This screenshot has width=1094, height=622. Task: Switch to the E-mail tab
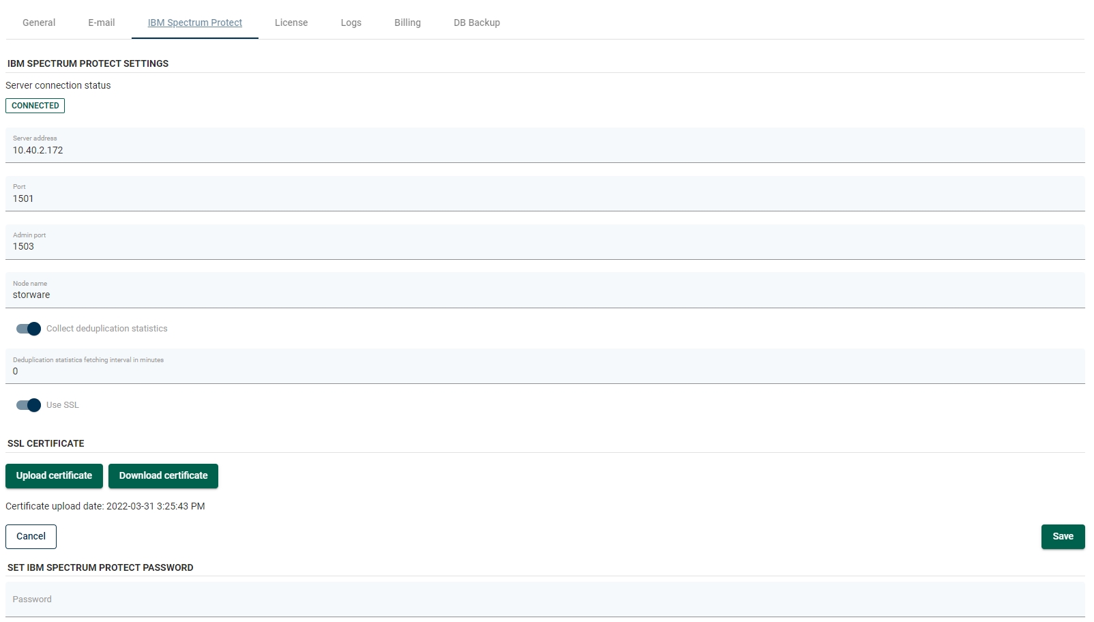tap(101, 23)
